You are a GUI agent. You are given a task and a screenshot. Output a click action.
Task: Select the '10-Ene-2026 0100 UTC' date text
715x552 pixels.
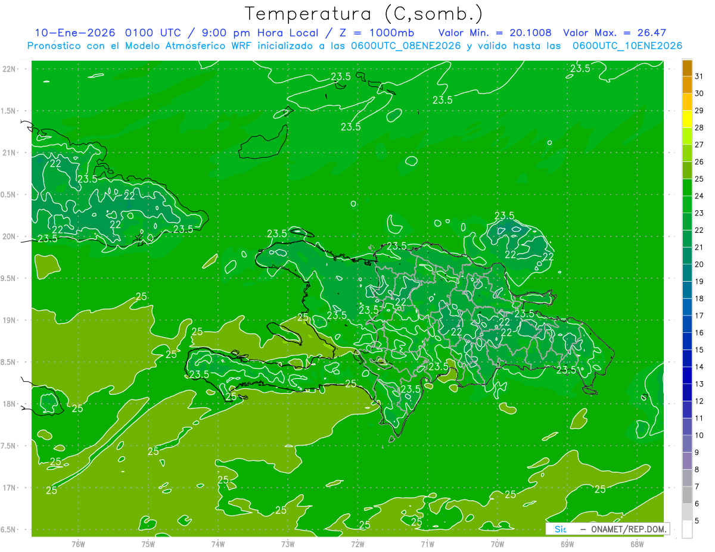pos(109,33)
